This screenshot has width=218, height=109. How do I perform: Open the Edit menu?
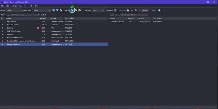[7, 6]
